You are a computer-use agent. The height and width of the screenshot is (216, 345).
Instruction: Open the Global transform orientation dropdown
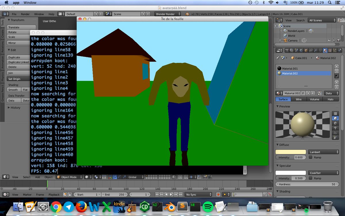coord(135,177)
